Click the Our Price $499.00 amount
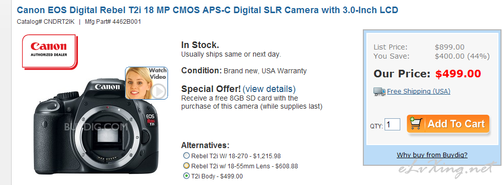502x185 pixels. (458, 74)
